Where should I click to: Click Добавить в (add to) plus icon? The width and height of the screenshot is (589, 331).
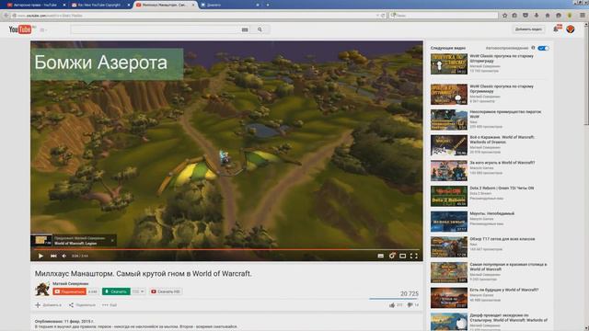click(38, 305)
